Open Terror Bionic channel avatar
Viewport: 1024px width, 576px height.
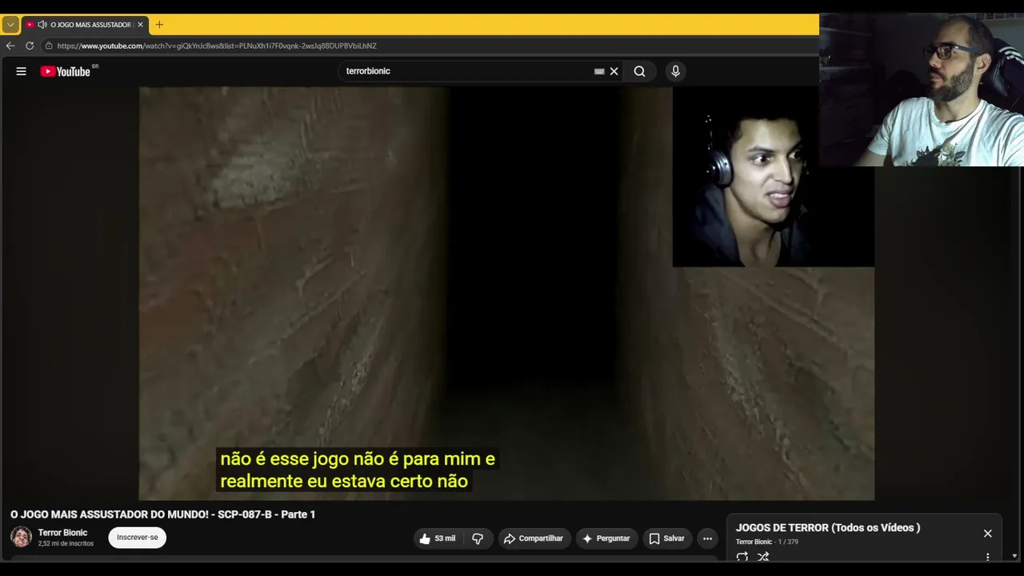pos(22,537)
